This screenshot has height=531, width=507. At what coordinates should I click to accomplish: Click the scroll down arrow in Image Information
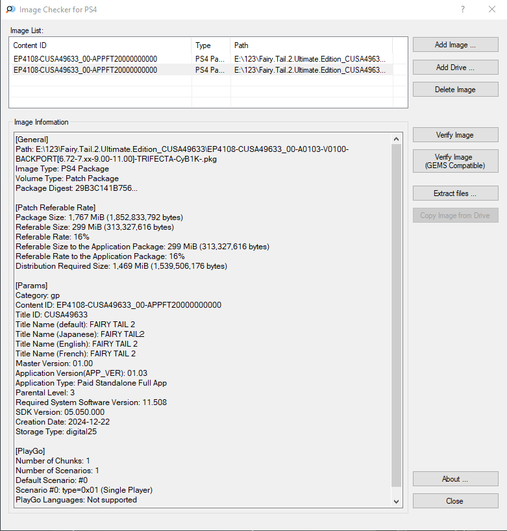pyautogui.click(x=396, y=502)
